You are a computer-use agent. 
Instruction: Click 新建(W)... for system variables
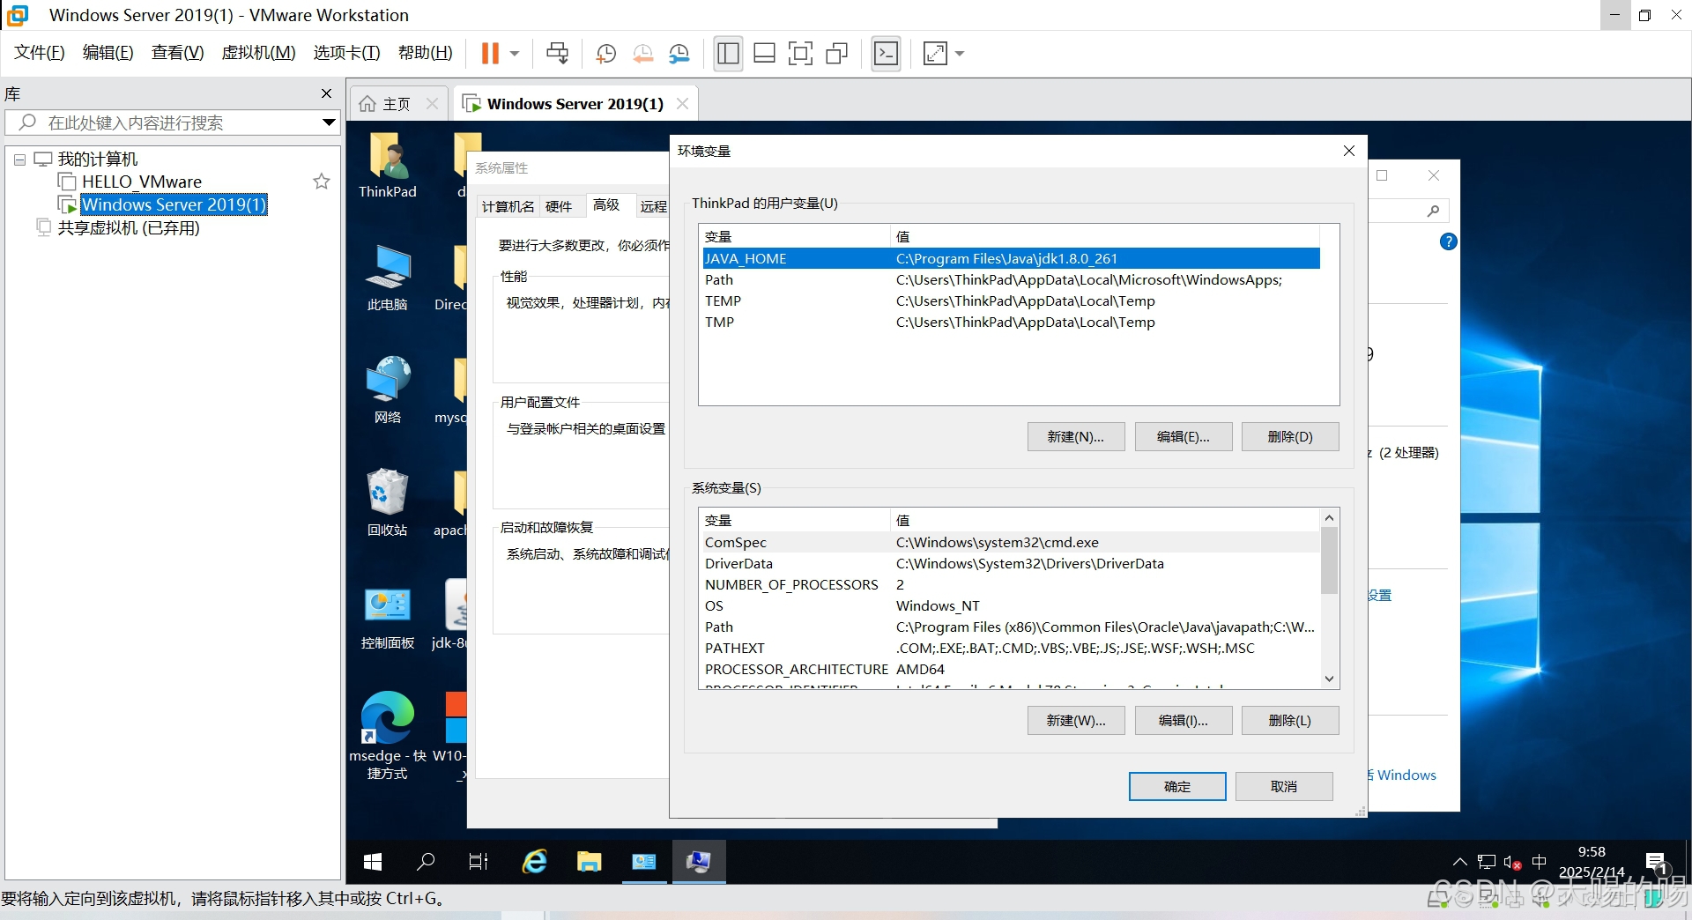click(x=1075, y=720)
